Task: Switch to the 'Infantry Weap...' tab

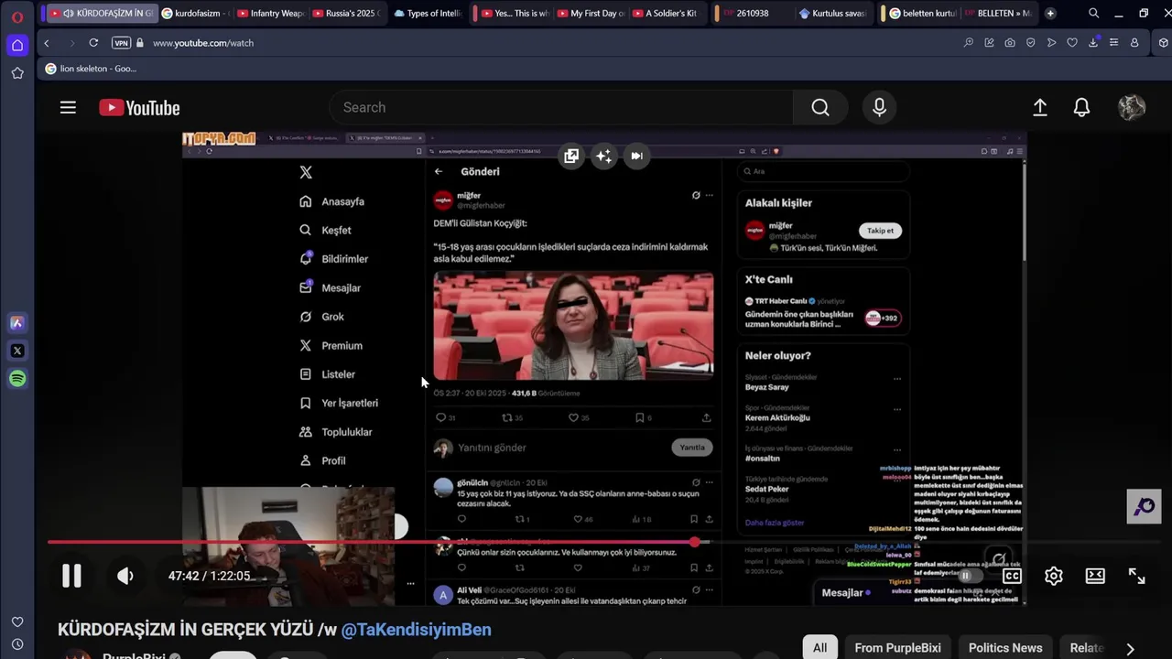Action: [269, 14]
